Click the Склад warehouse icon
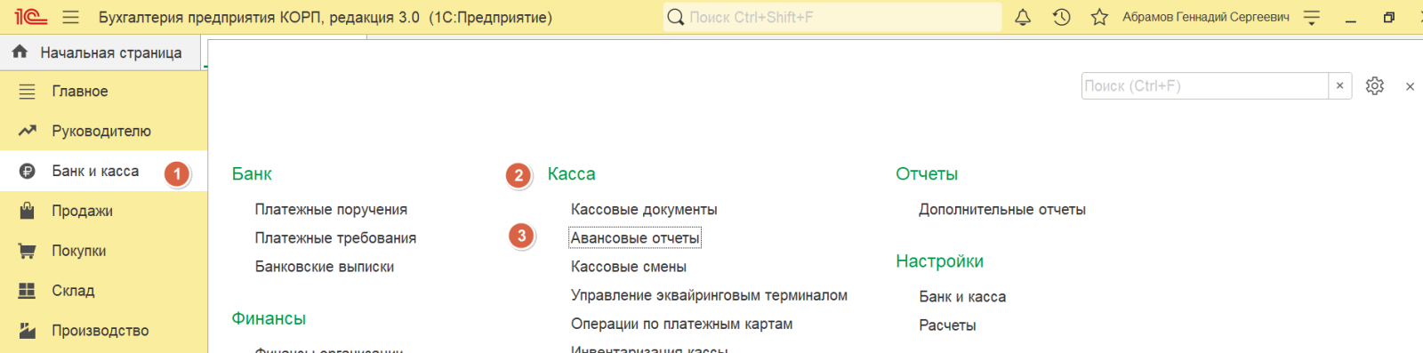 click(x=28, y=291)
